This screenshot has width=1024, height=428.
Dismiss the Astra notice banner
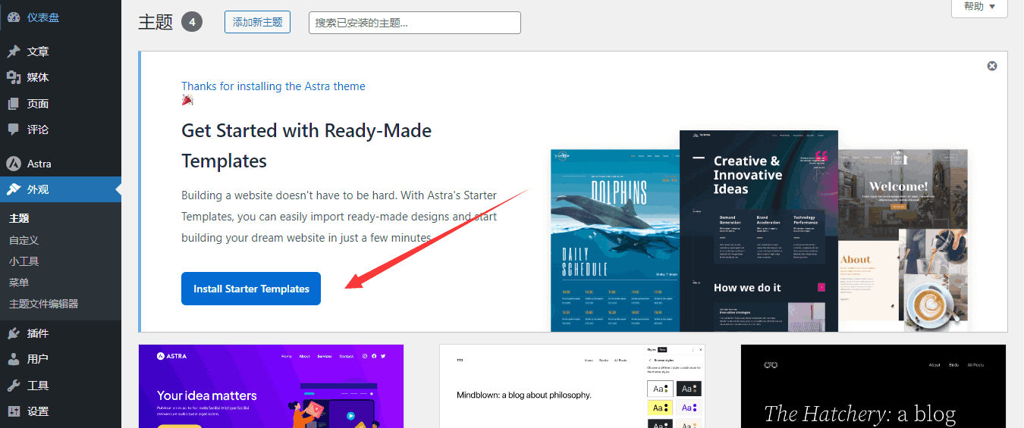pyautogui.click(x=992, y=66)
